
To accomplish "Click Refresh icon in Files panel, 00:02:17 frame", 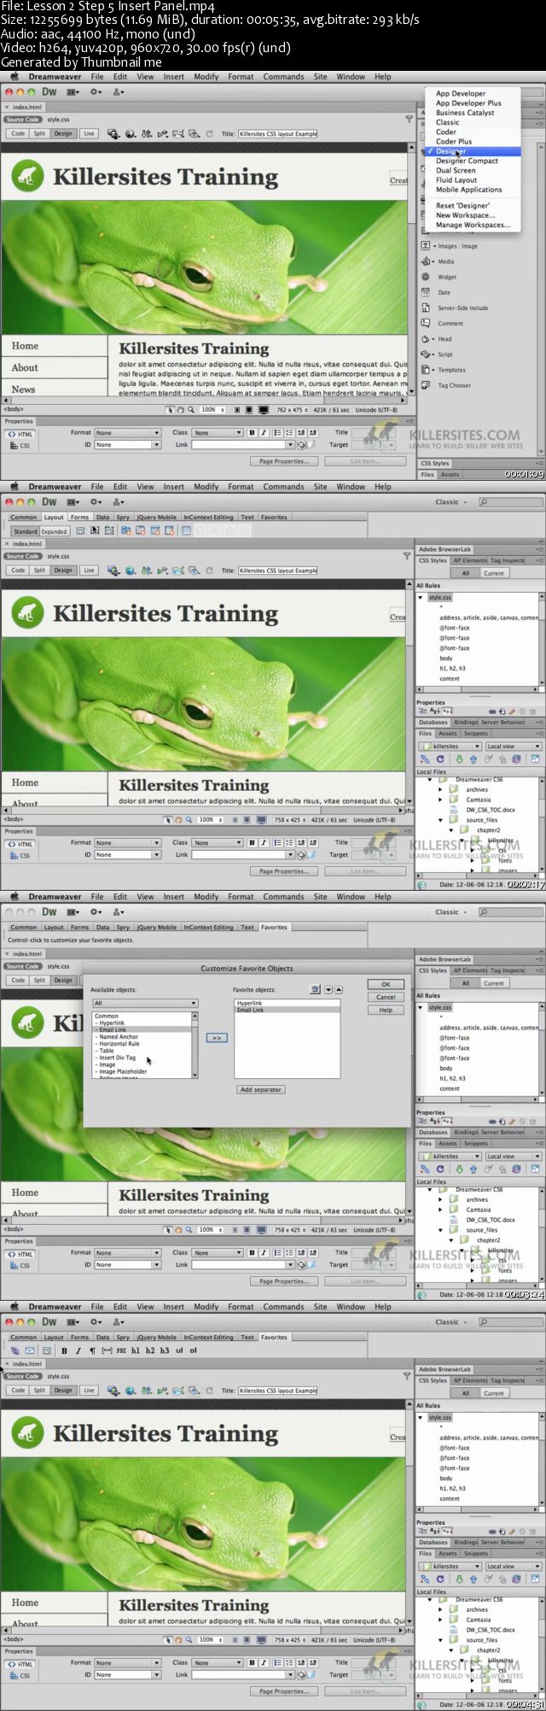I will tap(440, 759).
